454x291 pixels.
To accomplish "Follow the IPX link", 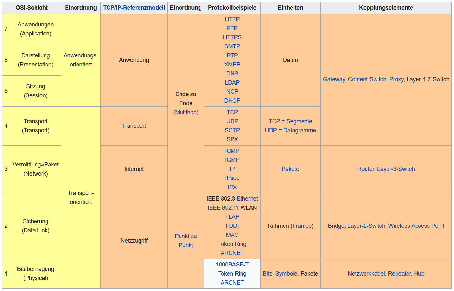I will pyautogui.click(x=232, y=187).
